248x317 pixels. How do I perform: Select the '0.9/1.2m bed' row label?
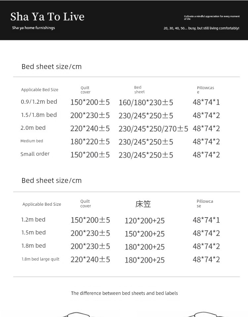tap(39, 102)
